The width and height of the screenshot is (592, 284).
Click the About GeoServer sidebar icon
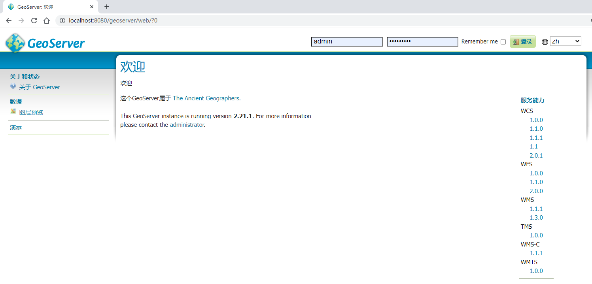tap(13, 86)
